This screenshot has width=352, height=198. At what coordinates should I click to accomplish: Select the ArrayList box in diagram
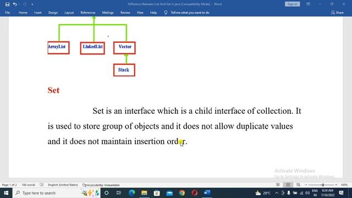pos(58,48)
